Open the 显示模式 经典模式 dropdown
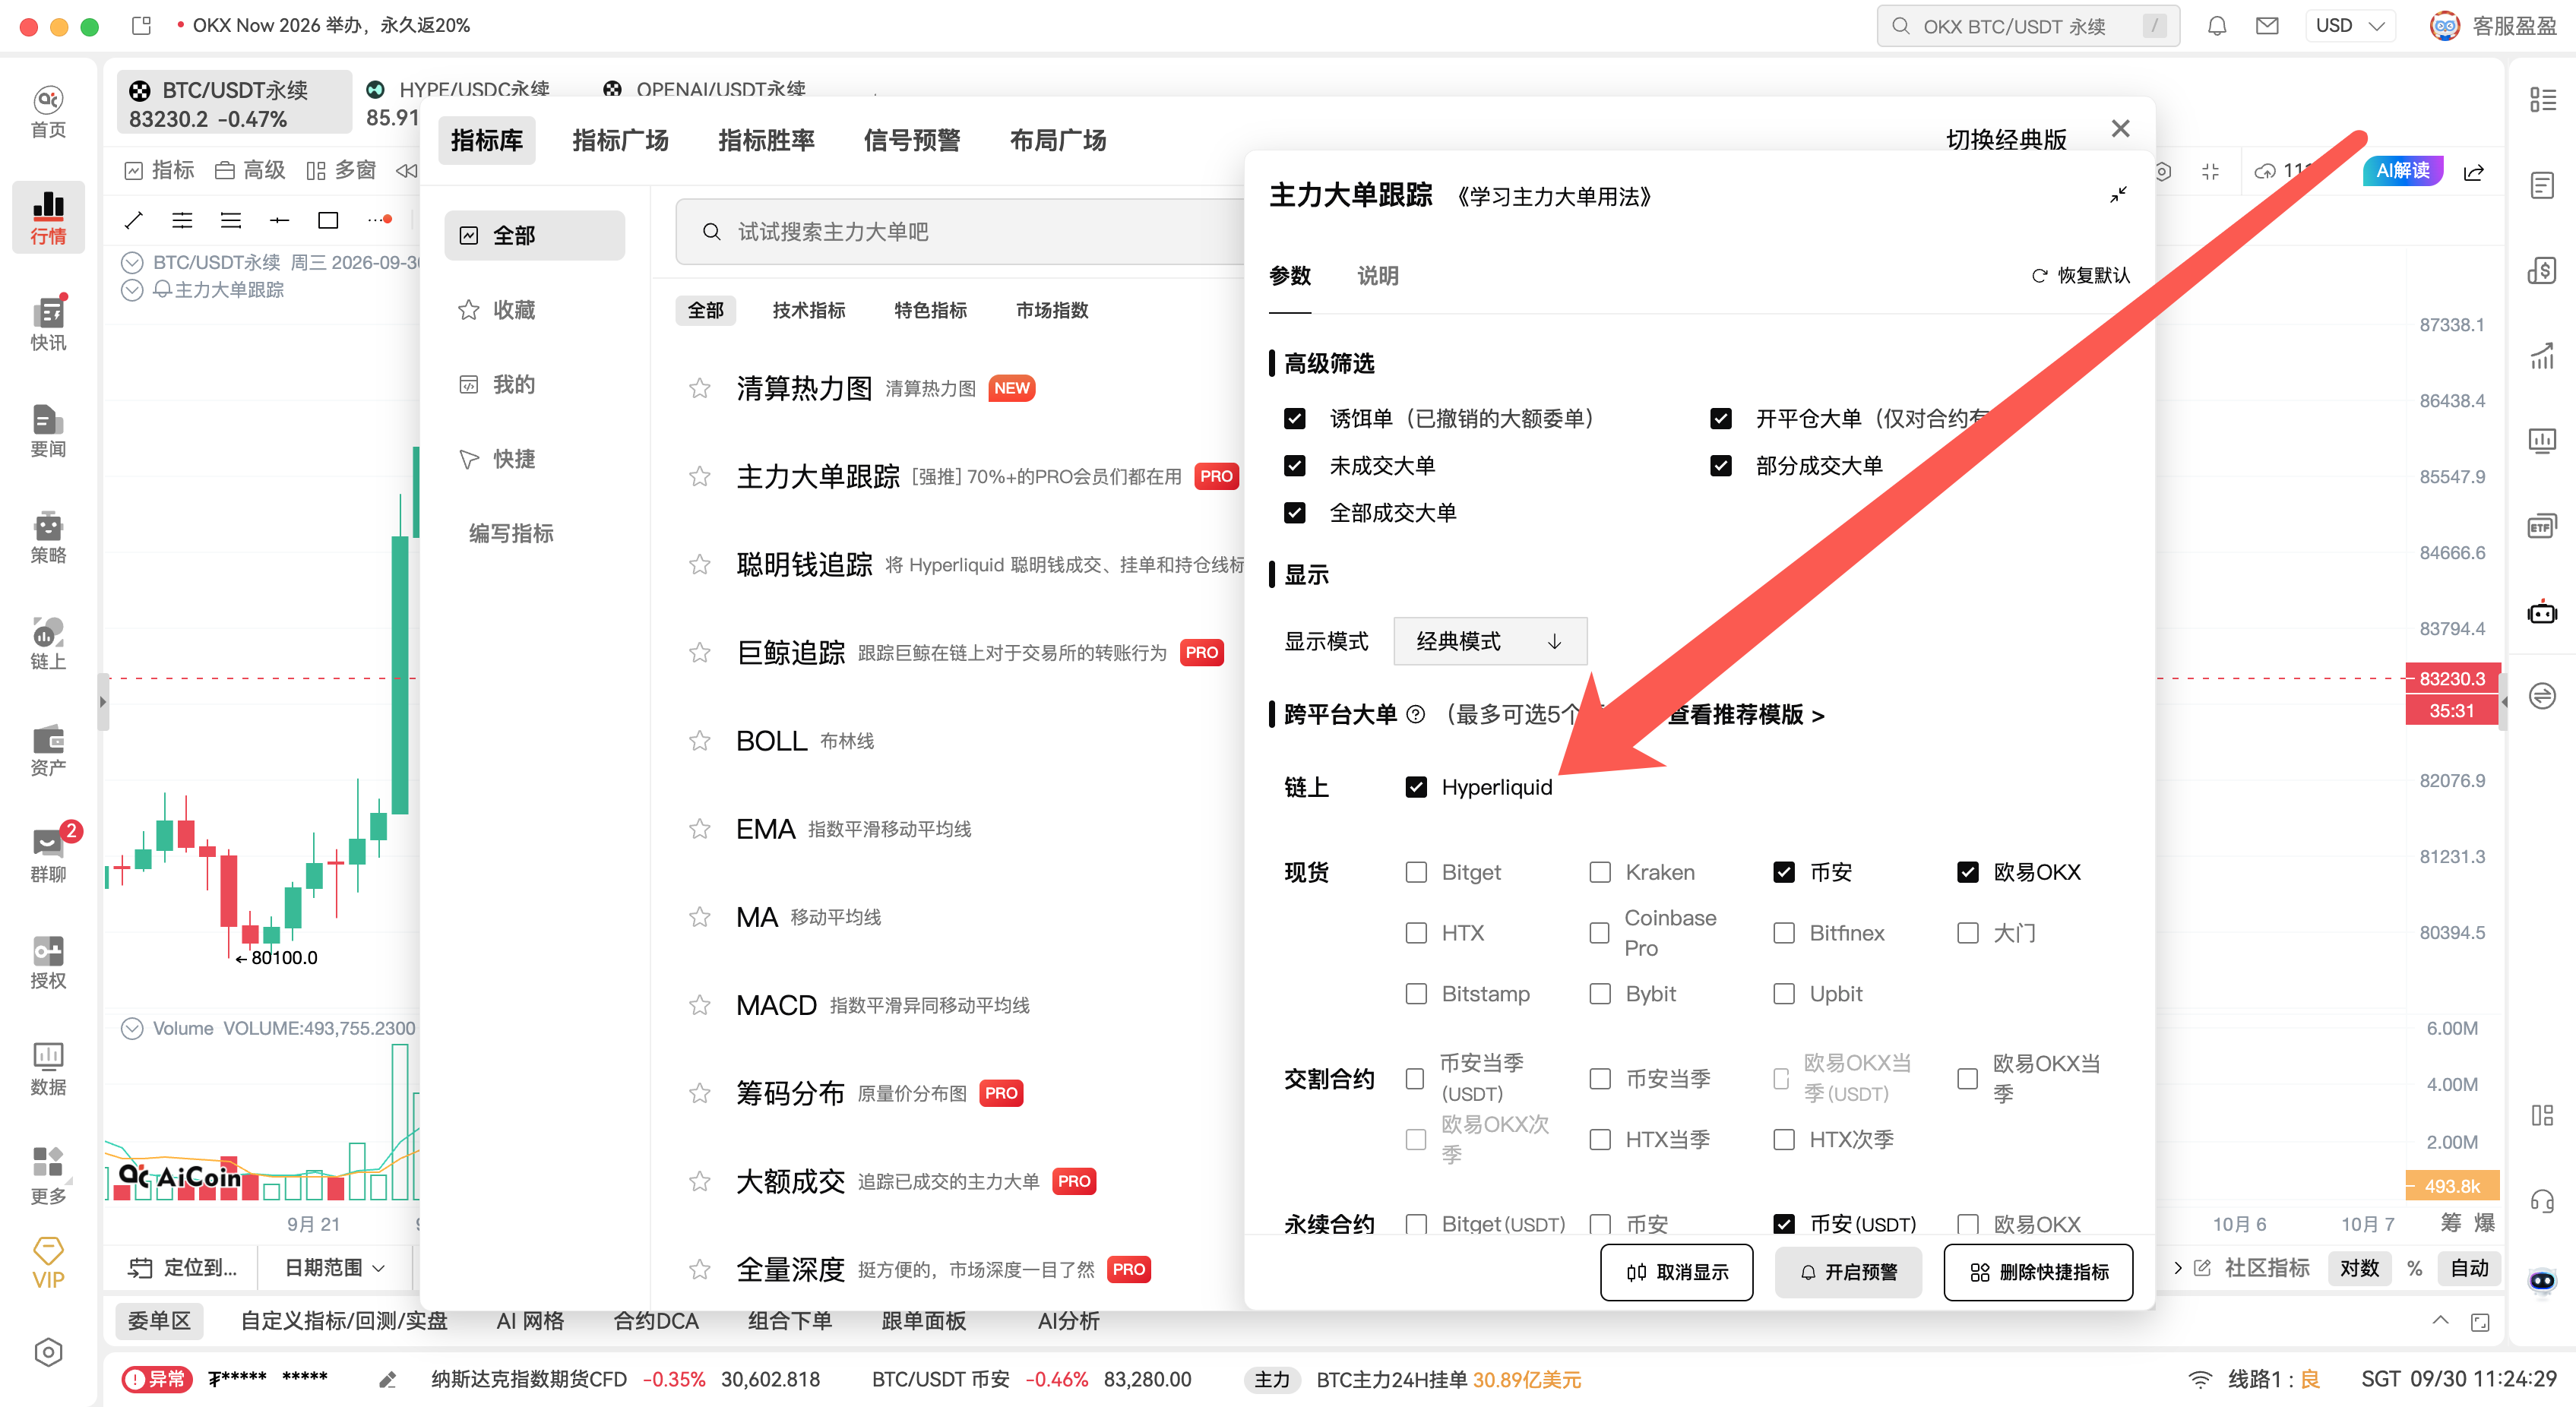2576x1407 pixels. pyautogui.click(x=1490, y=641)
